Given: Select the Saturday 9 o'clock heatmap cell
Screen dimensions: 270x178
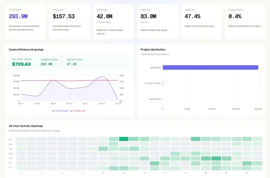Looking at the screenshot, I should coord(113,168).
